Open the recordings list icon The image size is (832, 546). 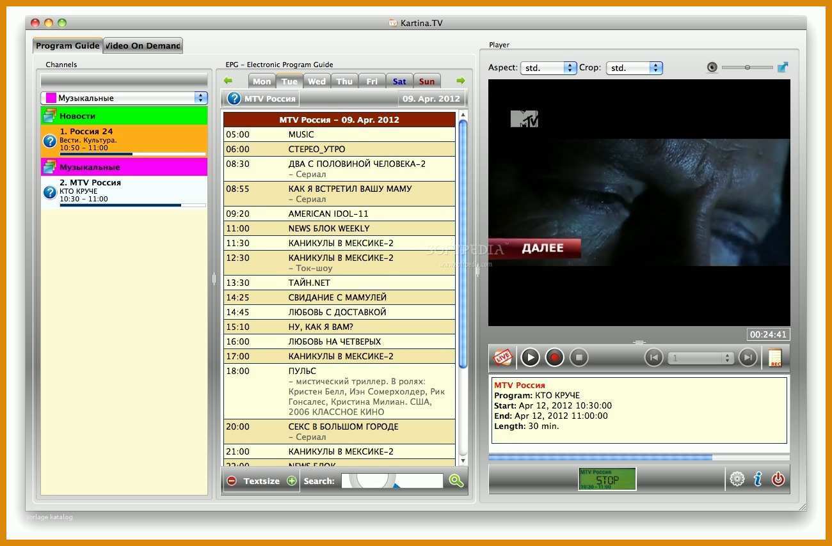coord(775,357)
